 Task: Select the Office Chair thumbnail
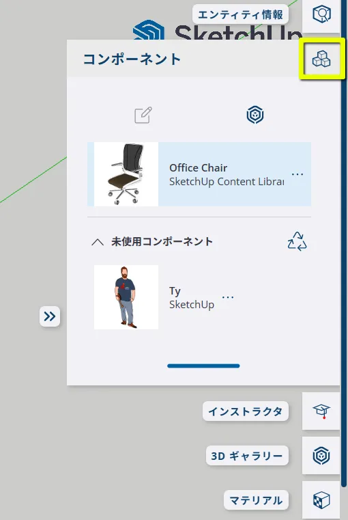tap(126, 174)
